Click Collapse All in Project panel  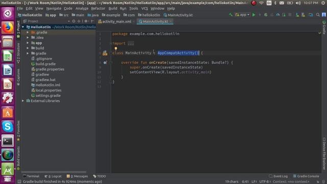click(79, 21)
